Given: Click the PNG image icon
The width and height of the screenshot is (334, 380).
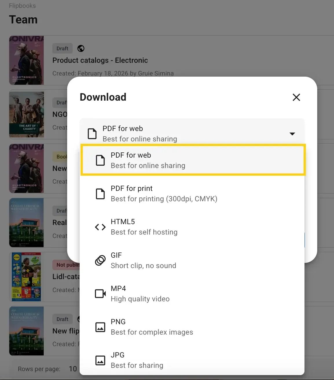Looking at the screenshot, I should (100, 327).
